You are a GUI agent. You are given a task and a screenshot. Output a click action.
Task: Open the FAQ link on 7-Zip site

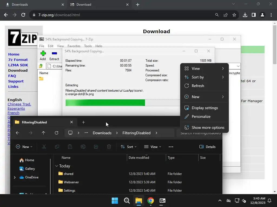tap(12, 76)
